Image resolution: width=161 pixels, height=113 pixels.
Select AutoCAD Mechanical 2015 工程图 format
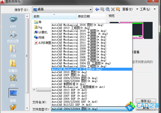point(92,31)
